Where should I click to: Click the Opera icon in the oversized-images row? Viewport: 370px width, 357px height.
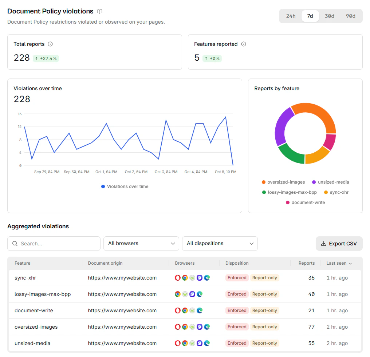pyautogui.click(x=177, y=327)
